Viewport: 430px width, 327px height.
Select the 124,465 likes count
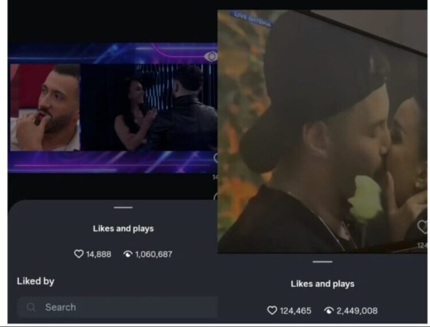295,310
